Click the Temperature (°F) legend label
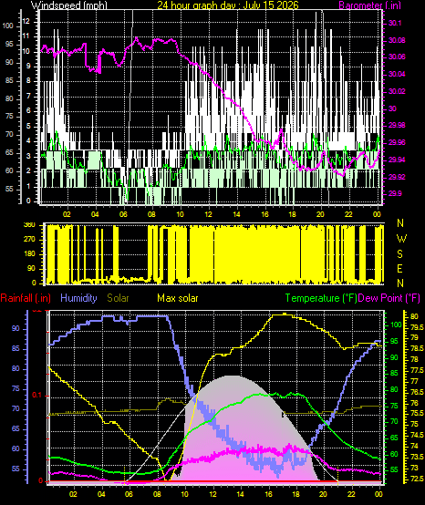Viewport: 425px width, 505px height. (x=321, y=298)
